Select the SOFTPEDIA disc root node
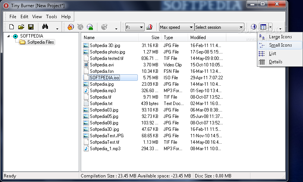Viewport: 303px width, 182px height. coord(32,36)
